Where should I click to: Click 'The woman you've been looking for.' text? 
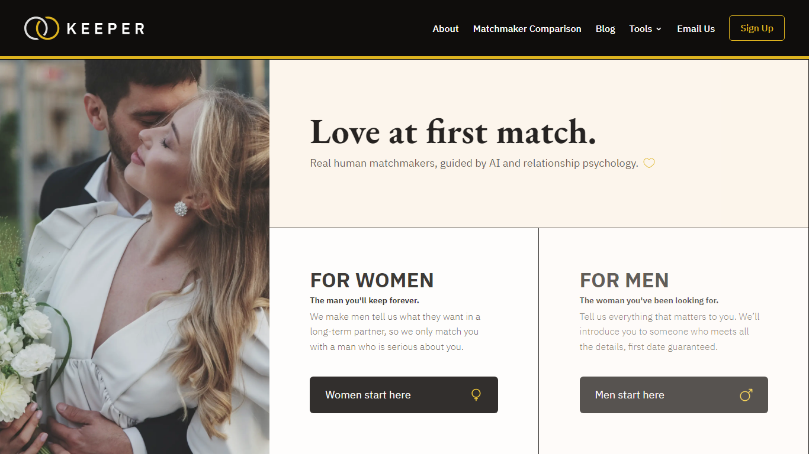point(649,300)
